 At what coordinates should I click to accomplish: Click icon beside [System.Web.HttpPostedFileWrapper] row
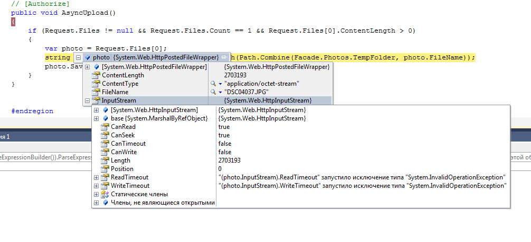[97, 67]
